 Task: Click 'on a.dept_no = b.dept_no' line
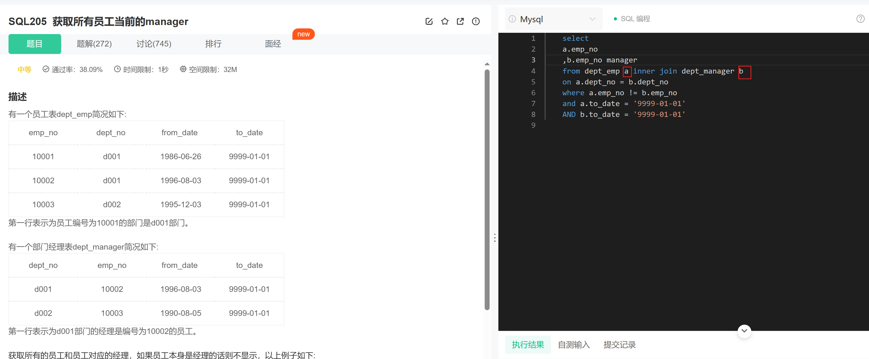click(x=615, y=82)
